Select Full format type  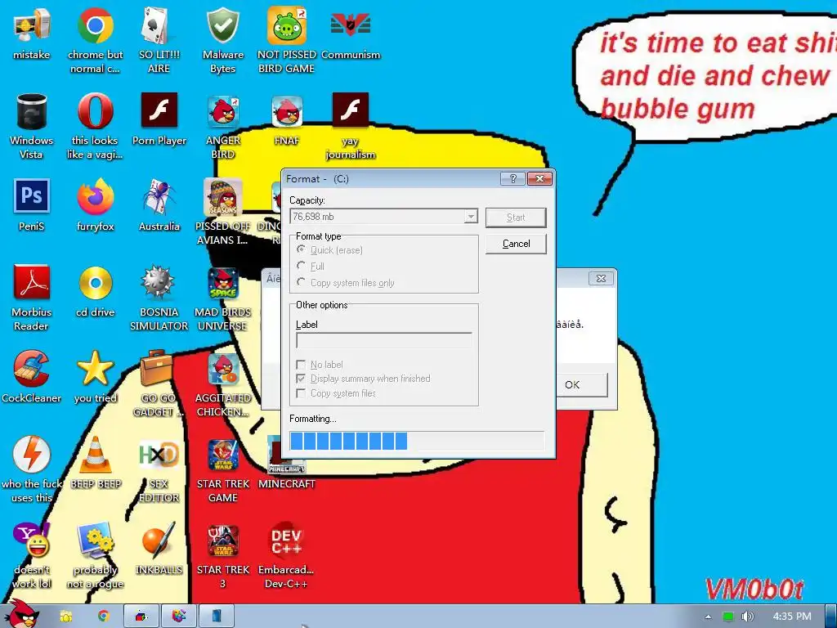click(302, 266)
